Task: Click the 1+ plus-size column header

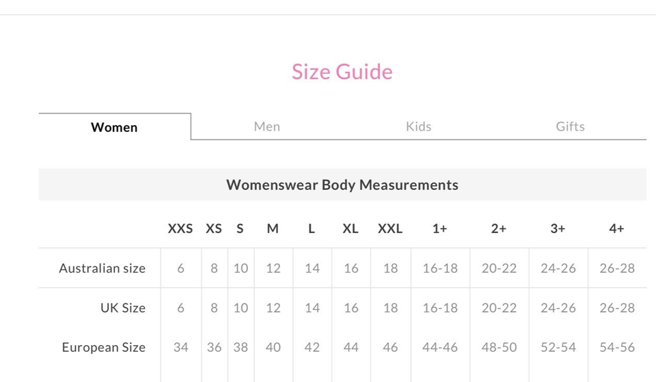Action: point(439,229)
